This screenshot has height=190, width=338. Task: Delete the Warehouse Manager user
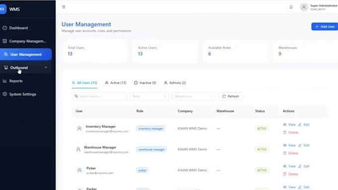click(291, 153)
